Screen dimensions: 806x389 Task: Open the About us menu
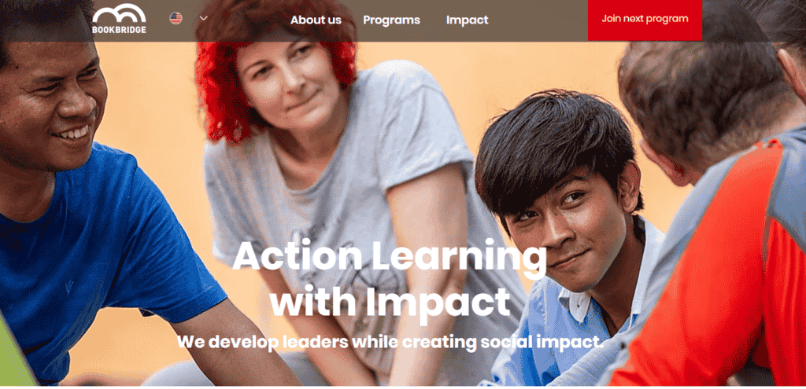click(316, 20)
